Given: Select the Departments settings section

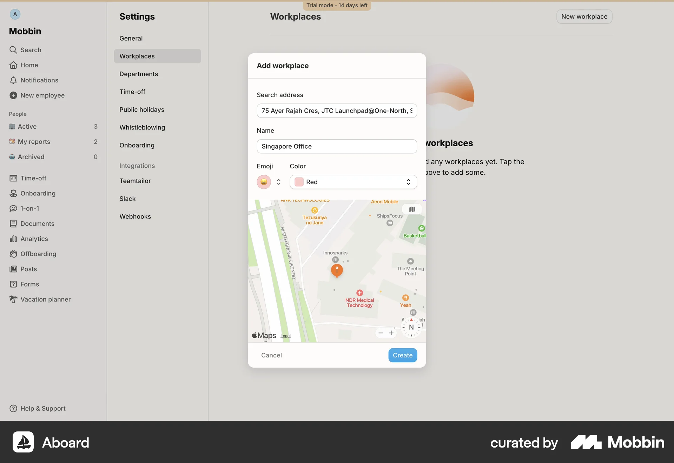Looking at the screenshot, I should (x=138, y=74).
